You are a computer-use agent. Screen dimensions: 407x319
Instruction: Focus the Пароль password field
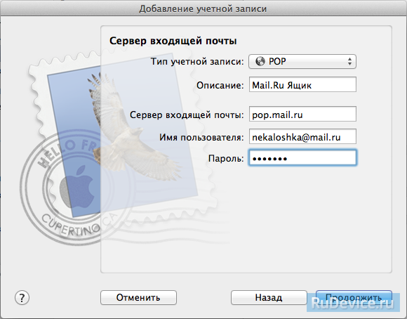pyautogui.click(x=302, y=158)
